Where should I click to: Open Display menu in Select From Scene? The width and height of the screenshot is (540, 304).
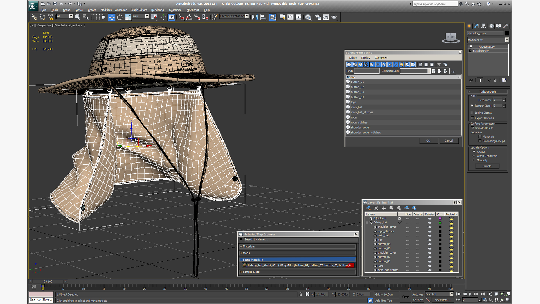(x=365, y=58)
